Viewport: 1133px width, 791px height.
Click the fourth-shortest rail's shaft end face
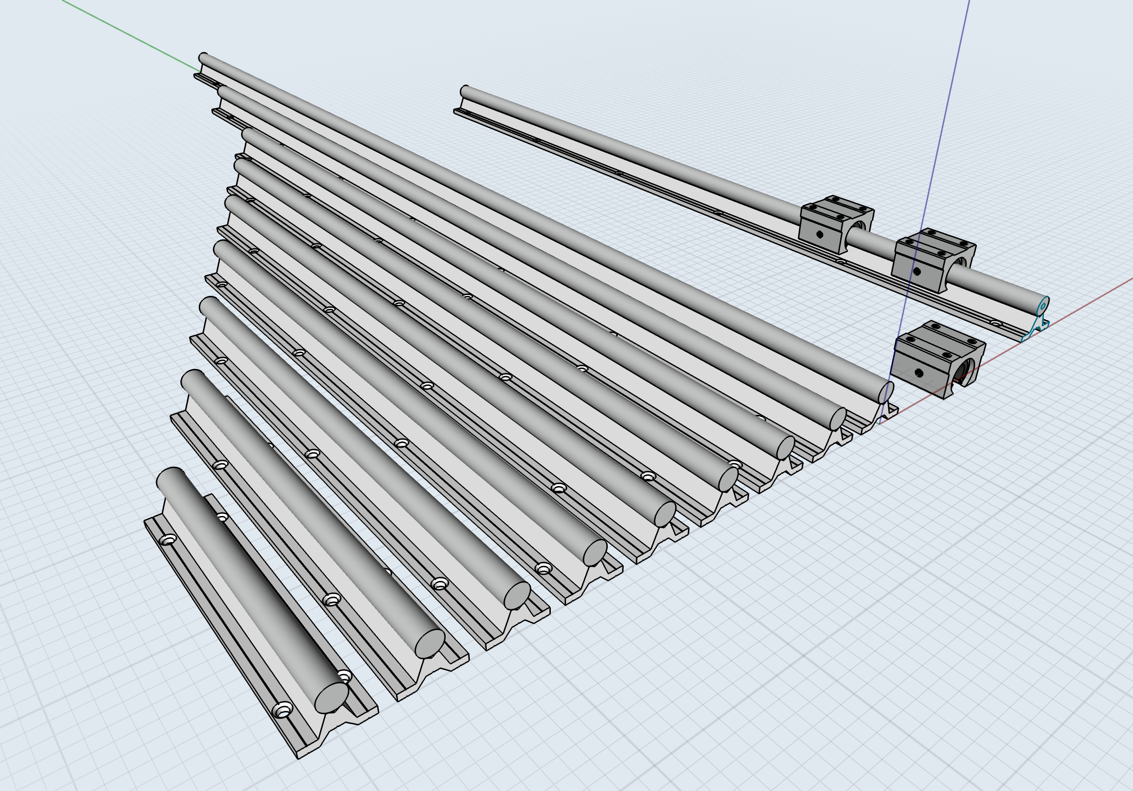point(594,552)
